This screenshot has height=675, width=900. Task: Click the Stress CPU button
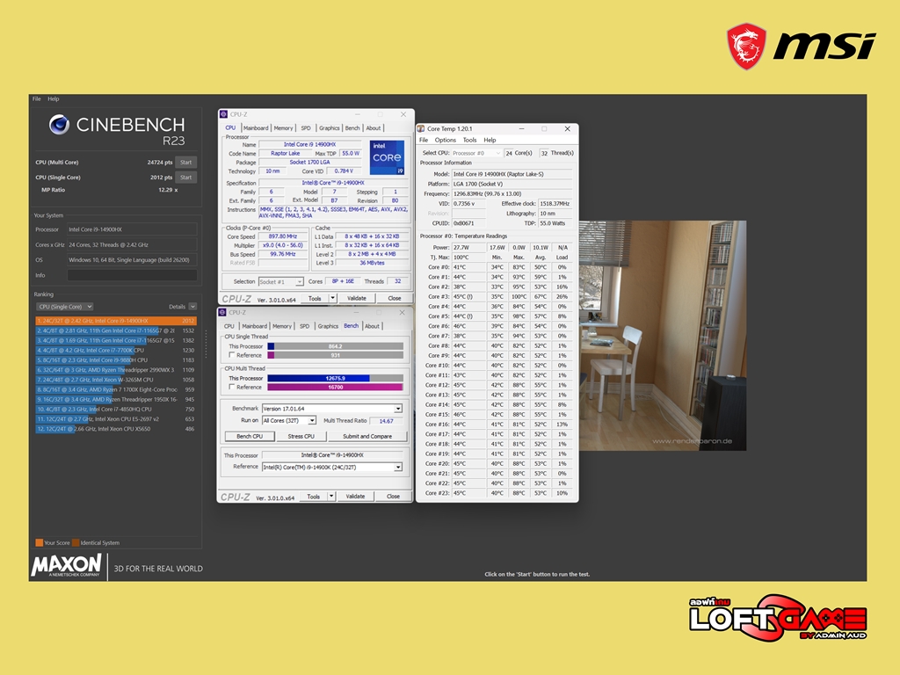tap(301, 436)
